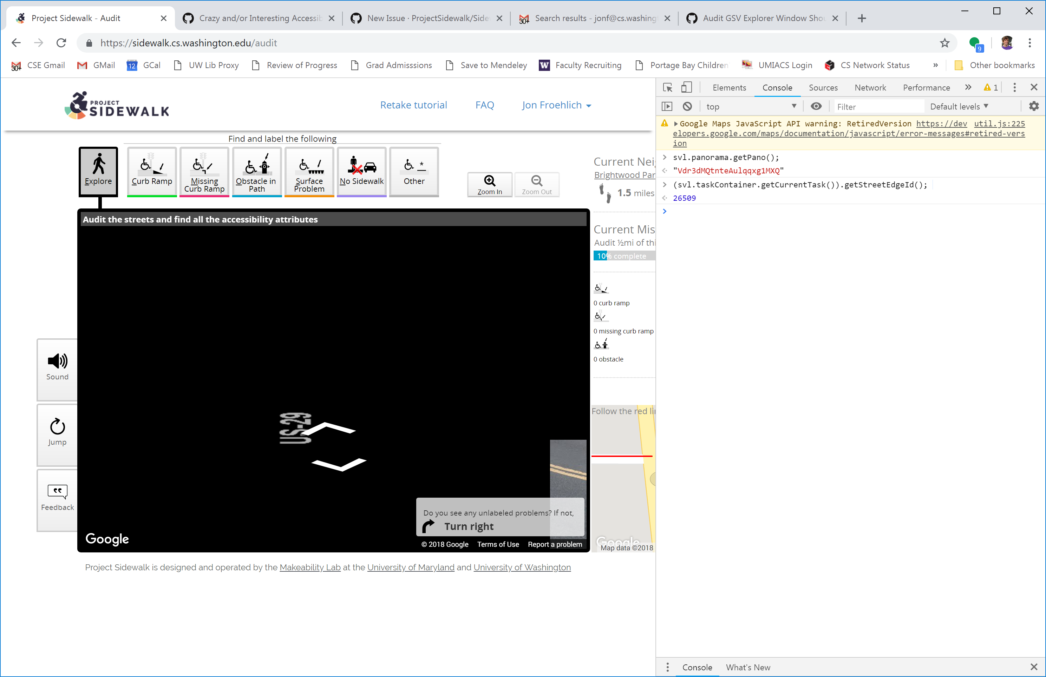Switch to the Network tab
1046x677 pixels.
870,87
